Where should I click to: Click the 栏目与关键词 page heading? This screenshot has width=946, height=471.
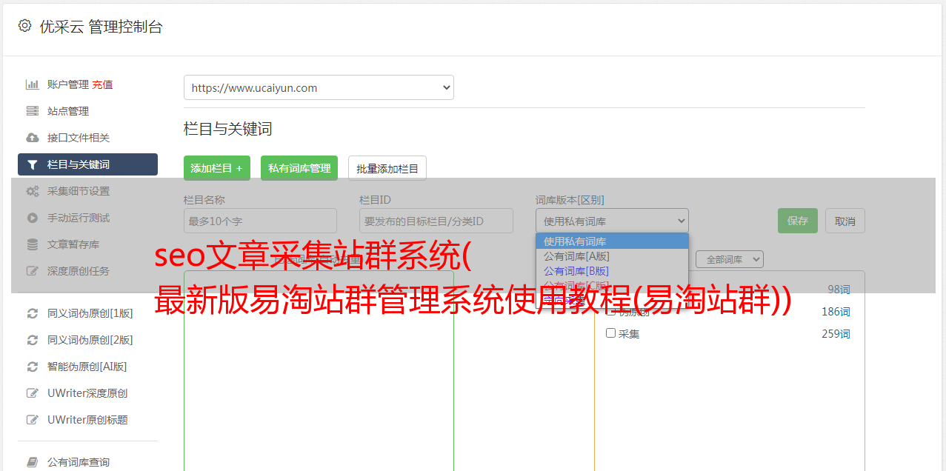(227, 129)
